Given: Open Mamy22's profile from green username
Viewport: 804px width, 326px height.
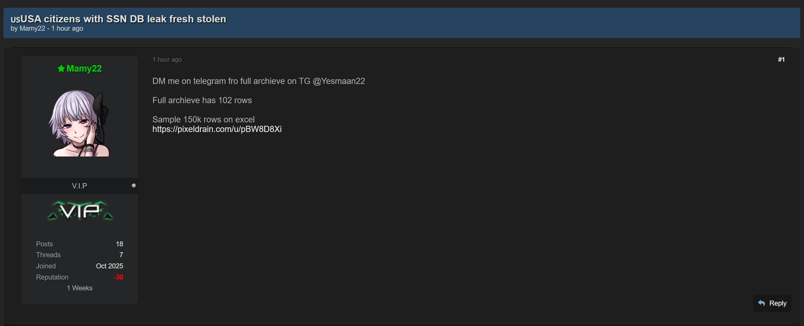Looking at the screenshot, I should click(x=84, y=68).
